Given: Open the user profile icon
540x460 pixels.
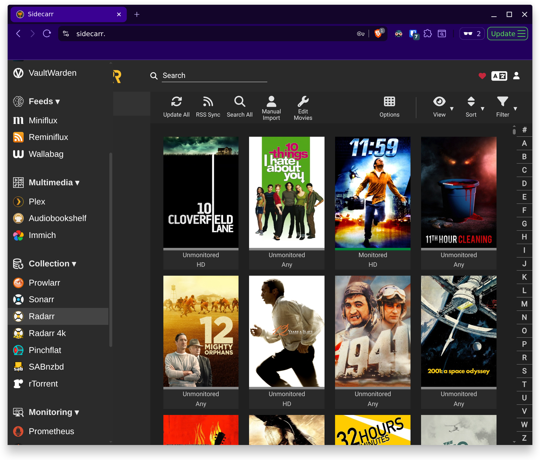Looking at the screenshot, I should pos(516,76).
